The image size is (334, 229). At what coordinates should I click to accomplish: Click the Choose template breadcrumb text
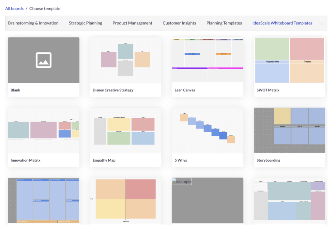click(x=45, y=8)
